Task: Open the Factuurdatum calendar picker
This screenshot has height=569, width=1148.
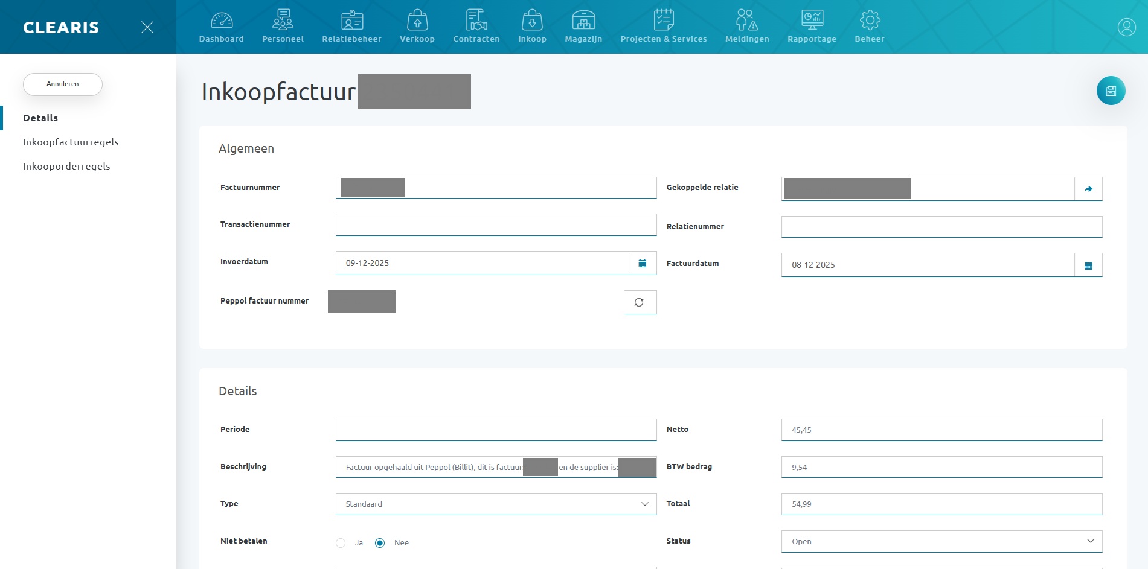Action: point(1088,265)
